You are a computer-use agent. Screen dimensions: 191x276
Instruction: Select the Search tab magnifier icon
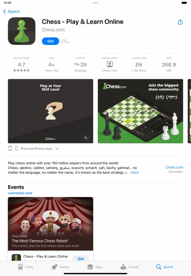[159, 267]
